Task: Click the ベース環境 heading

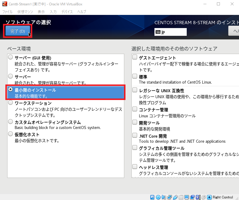Action: pos(19,49)
